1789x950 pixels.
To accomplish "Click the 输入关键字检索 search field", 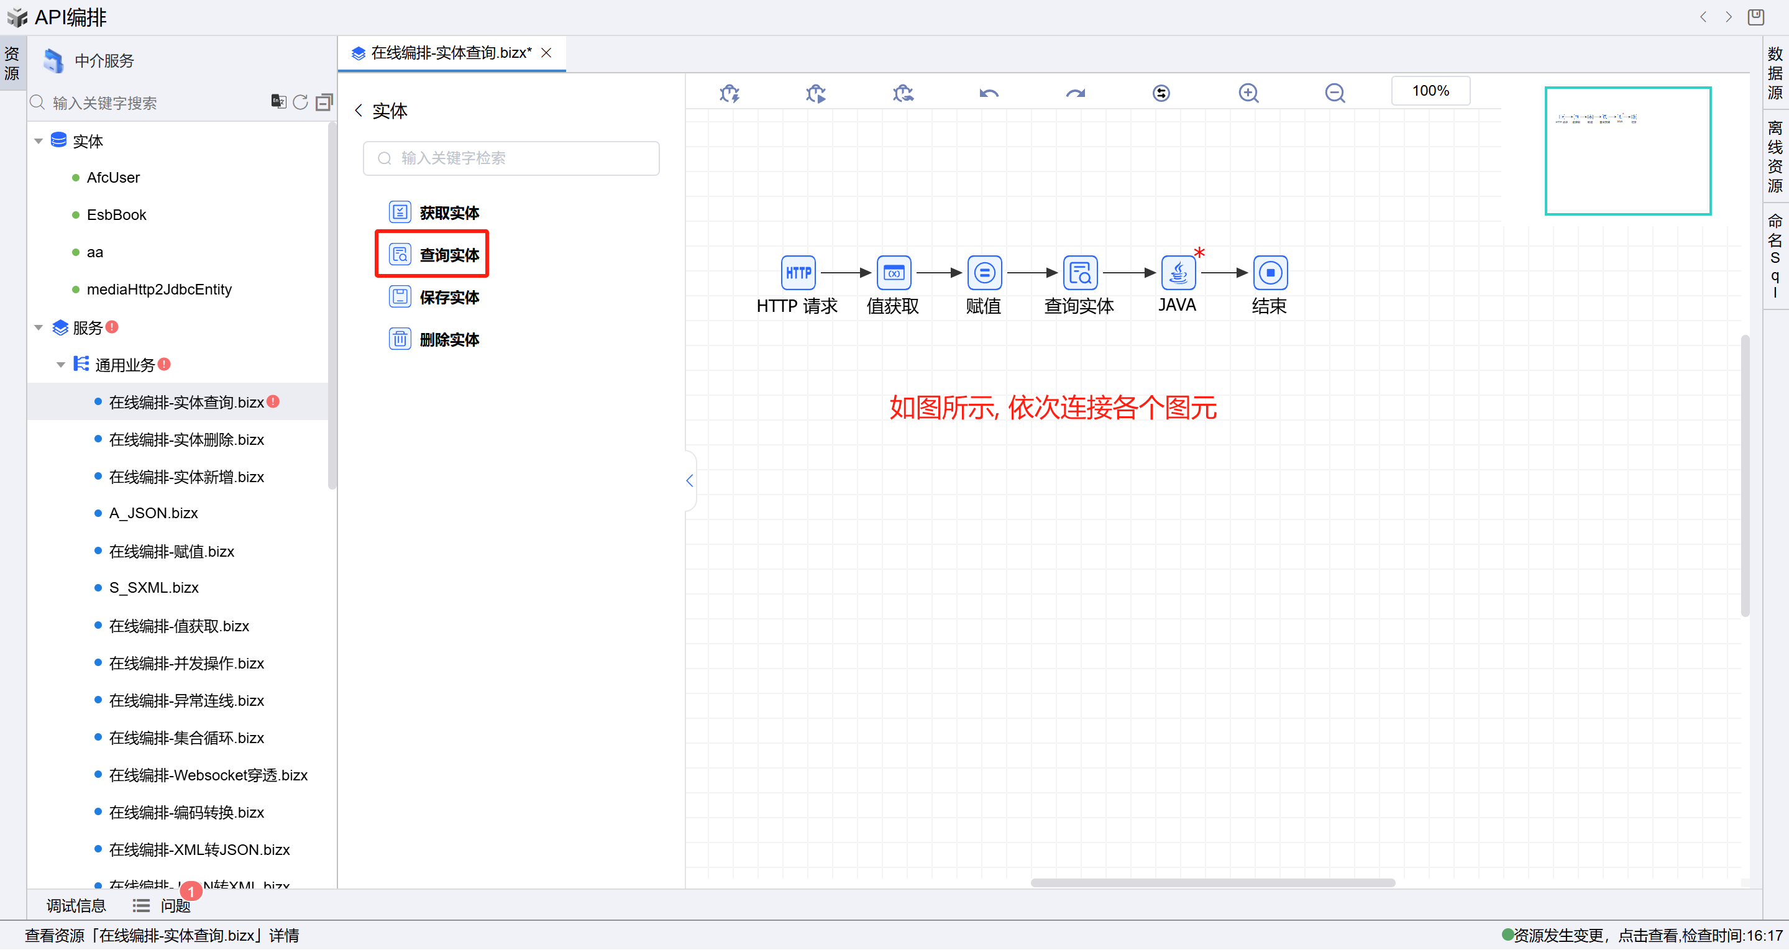I will pos(511,158).
